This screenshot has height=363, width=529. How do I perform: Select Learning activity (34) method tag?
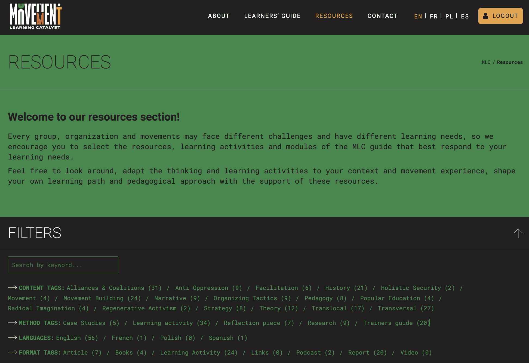click(171, 323)
